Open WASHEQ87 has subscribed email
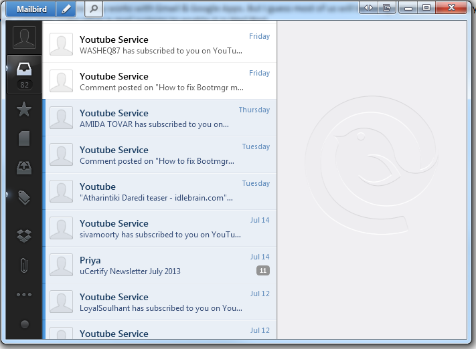The image size is (476, 349). pos(160,44)
